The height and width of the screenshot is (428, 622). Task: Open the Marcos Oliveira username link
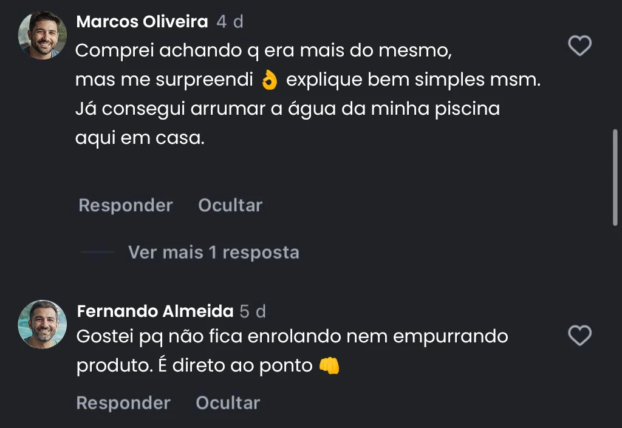tap(142, 22)
